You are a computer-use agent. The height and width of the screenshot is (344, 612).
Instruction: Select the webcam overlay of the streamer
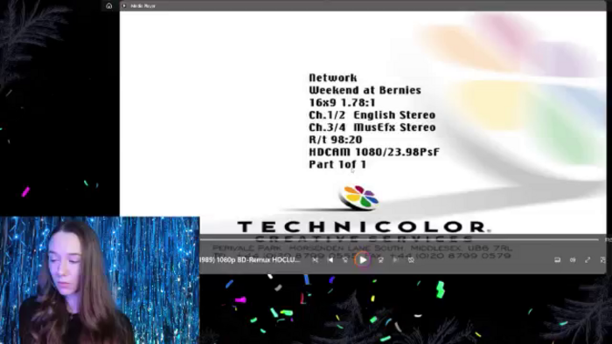(100, 280)
